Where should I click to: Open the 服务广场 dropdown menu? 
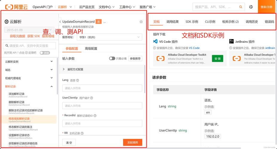click(148, 7)
